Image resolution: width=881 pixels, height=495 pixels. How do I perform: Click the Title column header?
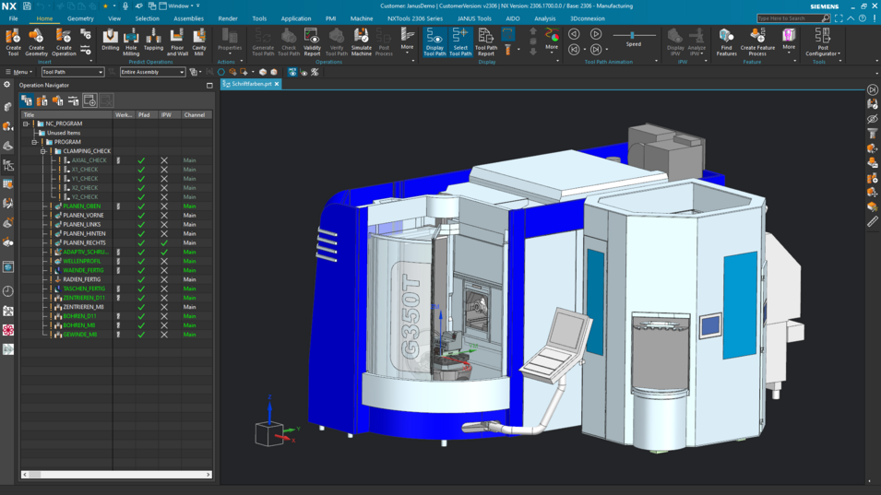point(66,114)
